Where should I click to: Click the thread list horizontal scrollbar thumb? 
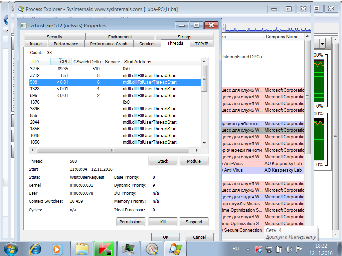pyautogui.click(x=113, y=150)
